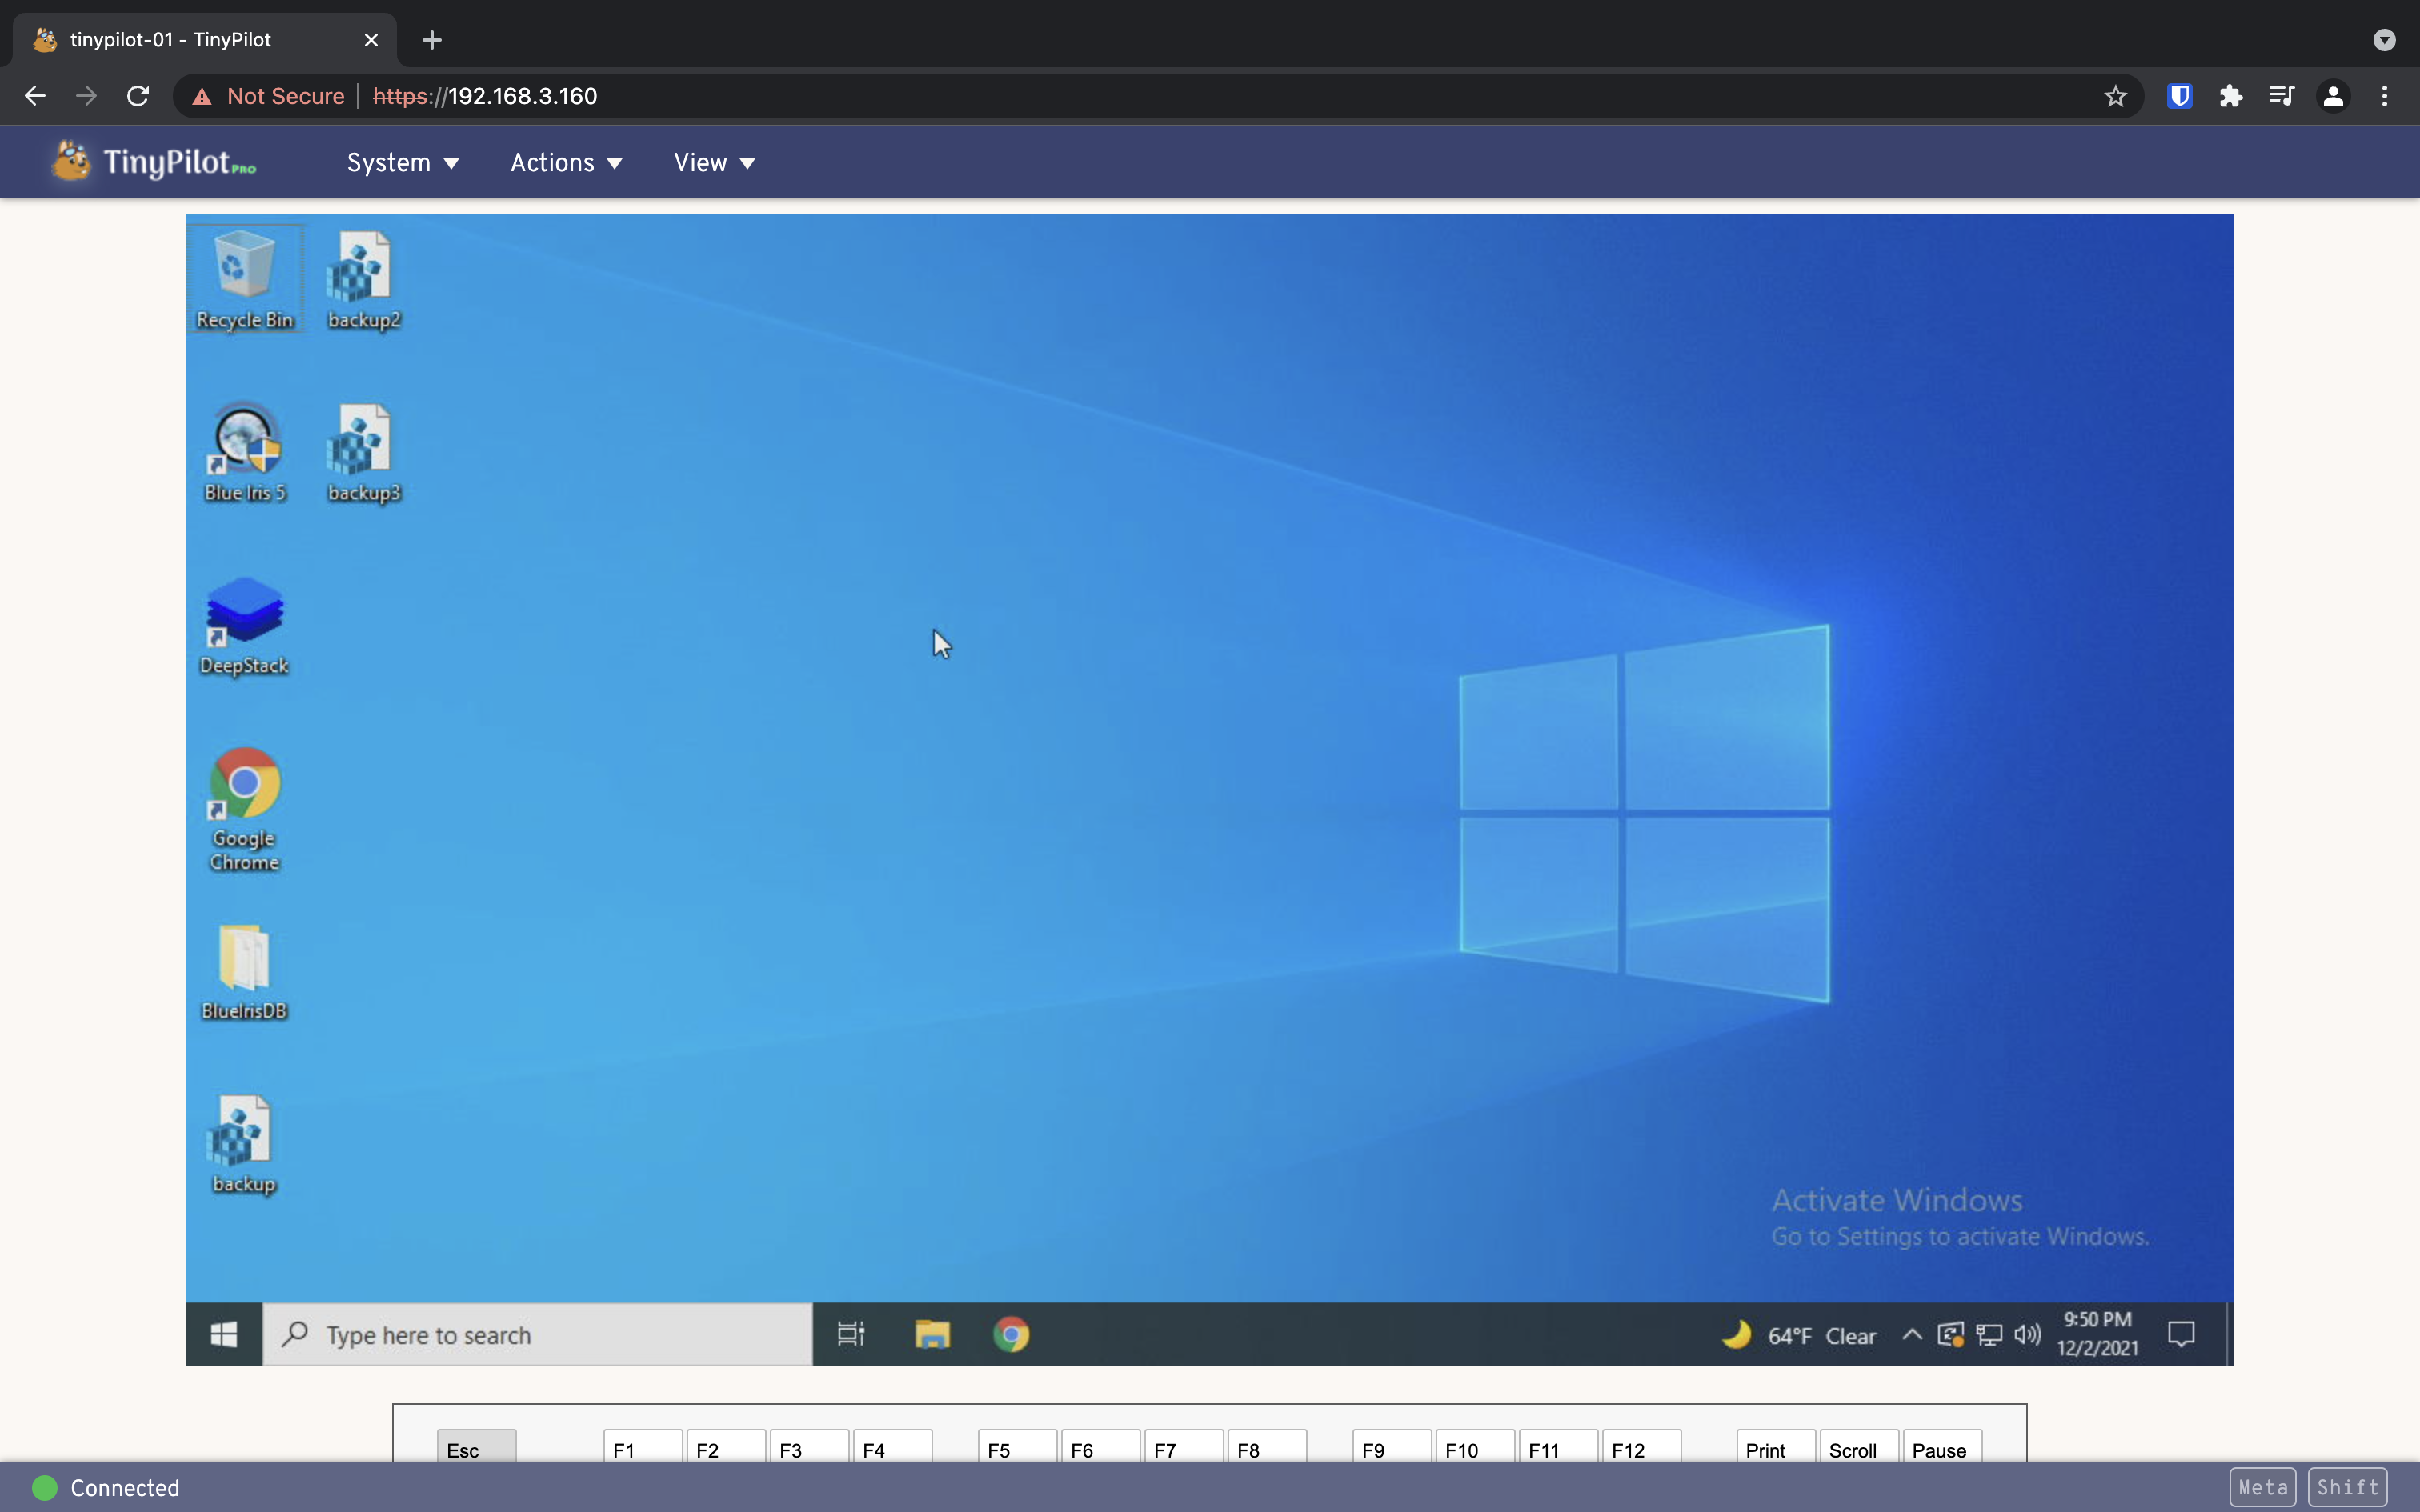
Task: Toggle the Scroll Lock key
Action: click(x=1852, y=1450)
